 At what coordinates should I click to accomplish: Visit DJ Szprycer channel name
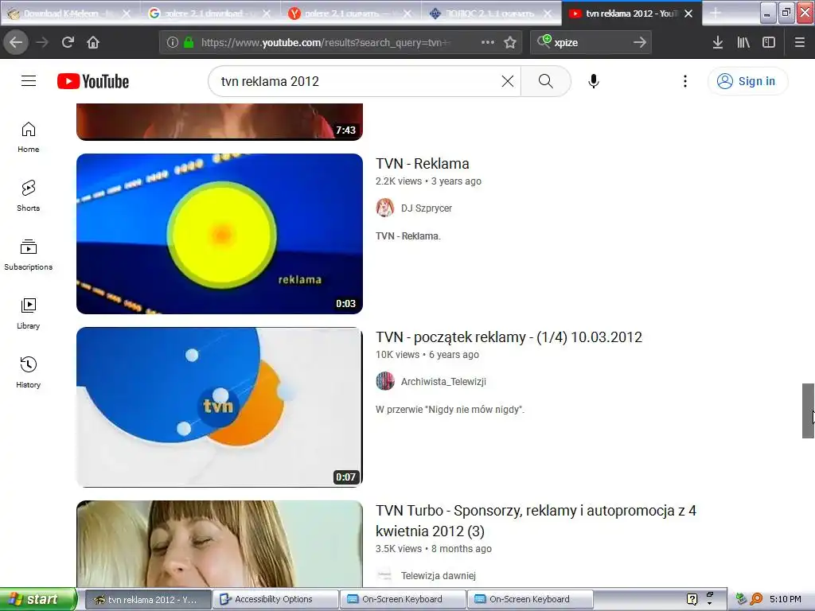(427, 208)
